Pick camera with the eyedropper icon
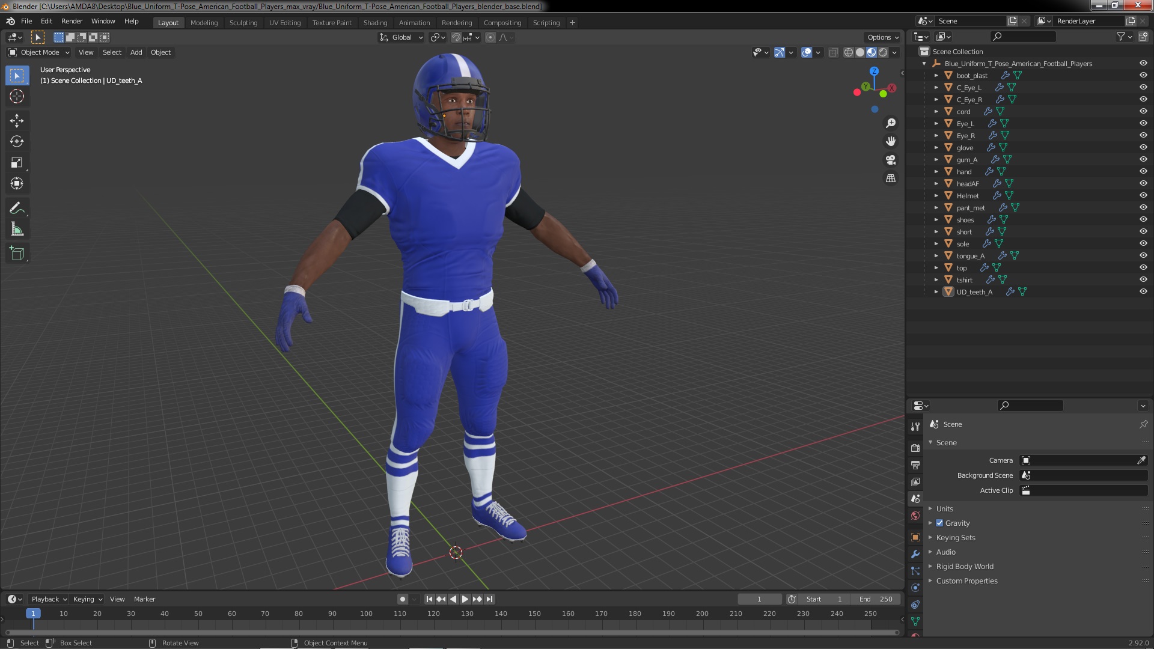This screenshot has width=1154, height=649. (1141, 460)
